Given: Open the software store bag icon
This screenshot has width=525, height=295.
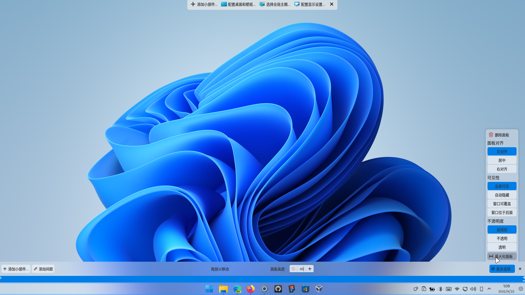Looking at the screenshot, I should point(305,289).
